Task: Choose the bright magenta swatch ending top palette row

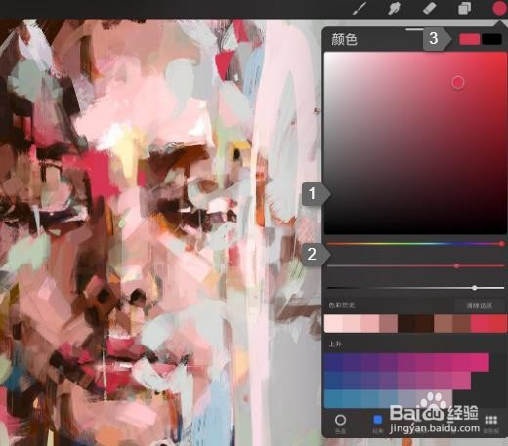Action: (x=480, y=362)
